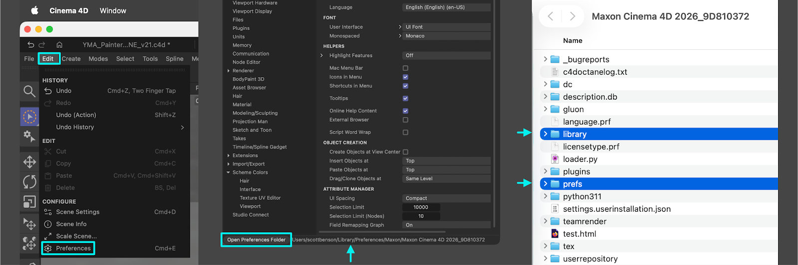The height and width of the screenshot is (265, 798).
Task: Click the undo arrow in title bar
Action: point(31,45)
